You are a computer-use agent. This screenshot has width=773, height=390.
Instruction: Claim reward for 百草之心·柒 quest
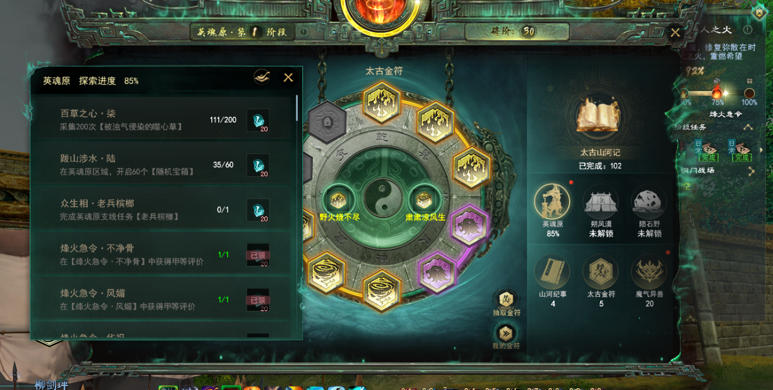[257, 121]
